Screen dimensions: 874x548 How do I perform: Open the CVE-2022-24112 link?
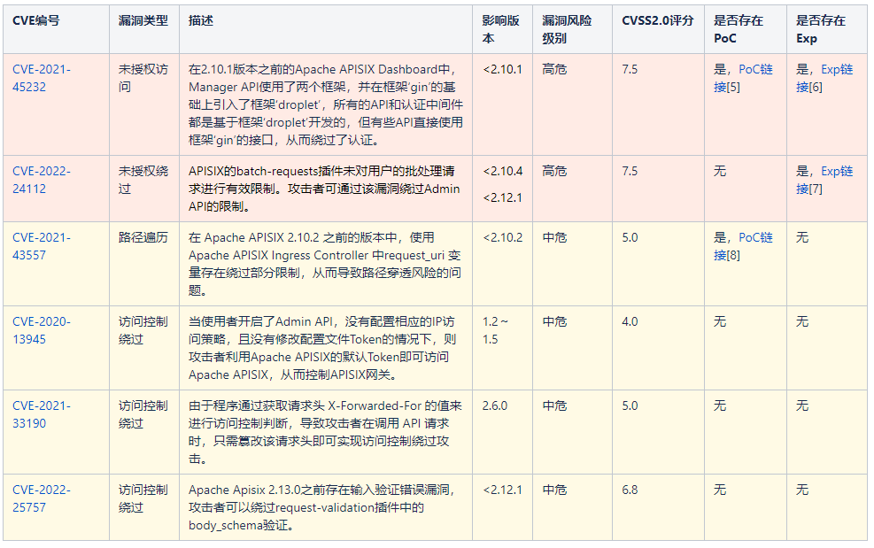pyautogui.click(x=42, y=180)
